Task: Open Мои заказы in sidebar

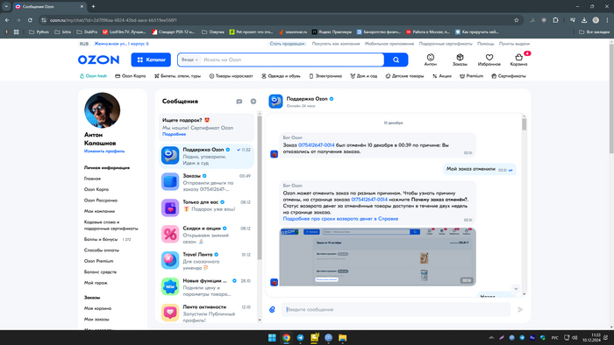Action: pos(96,320)
